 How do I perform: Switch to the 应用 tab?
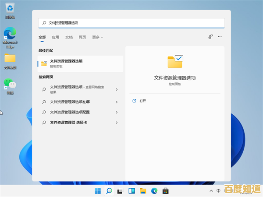[55, 38]
